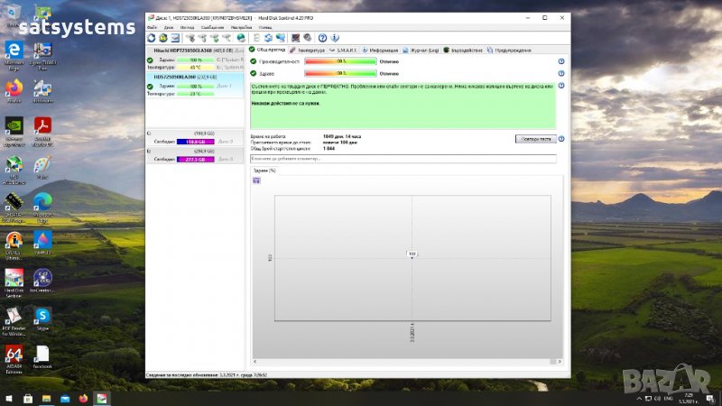This screenshot has height=406, width=722.
Task: Open the Skype desktop icon
Action: point(42,318)
